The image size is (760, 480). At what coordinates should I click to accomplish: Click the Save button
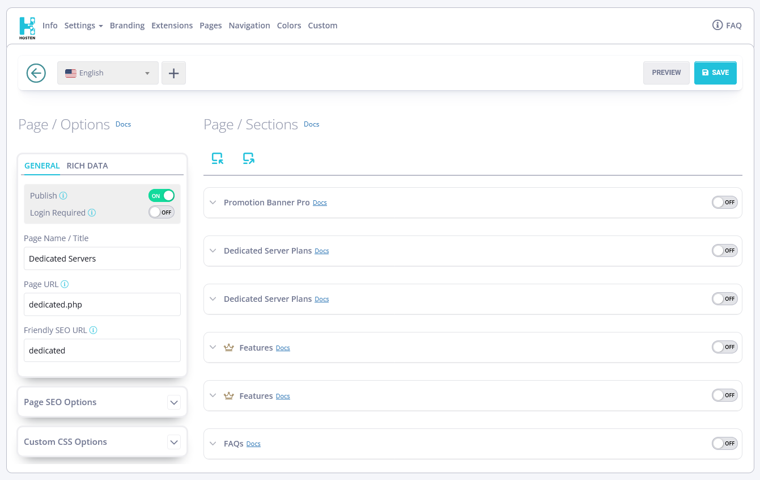[715, 73]
